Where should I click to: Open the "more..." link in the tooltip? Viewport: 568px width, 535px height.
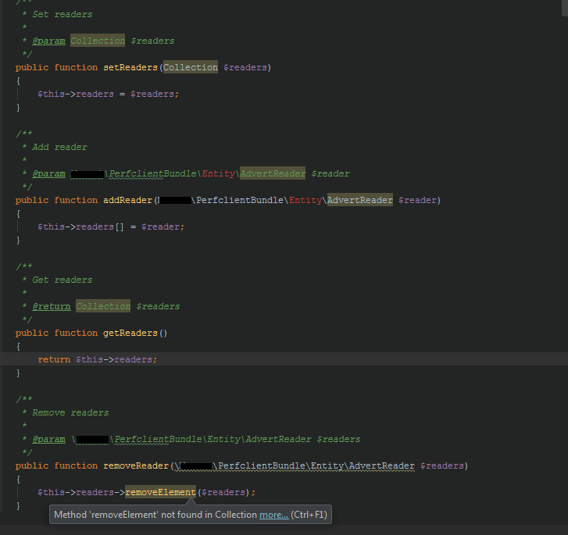(274, 515)
